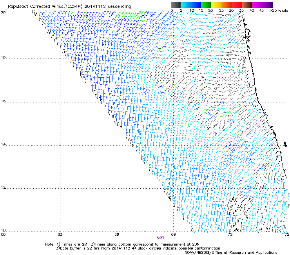
Task: Click the date '20141112' in the title
Action: tap(95, 7)
